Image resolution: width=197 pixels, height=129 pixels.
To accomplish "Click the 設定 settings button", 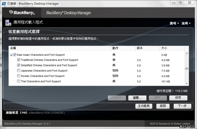I will pyautogui.click(x=178, y=98).
